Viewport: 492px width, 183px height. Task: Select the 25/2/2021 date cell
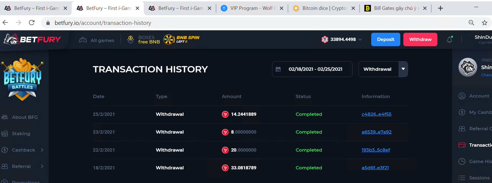click(104, 114)
